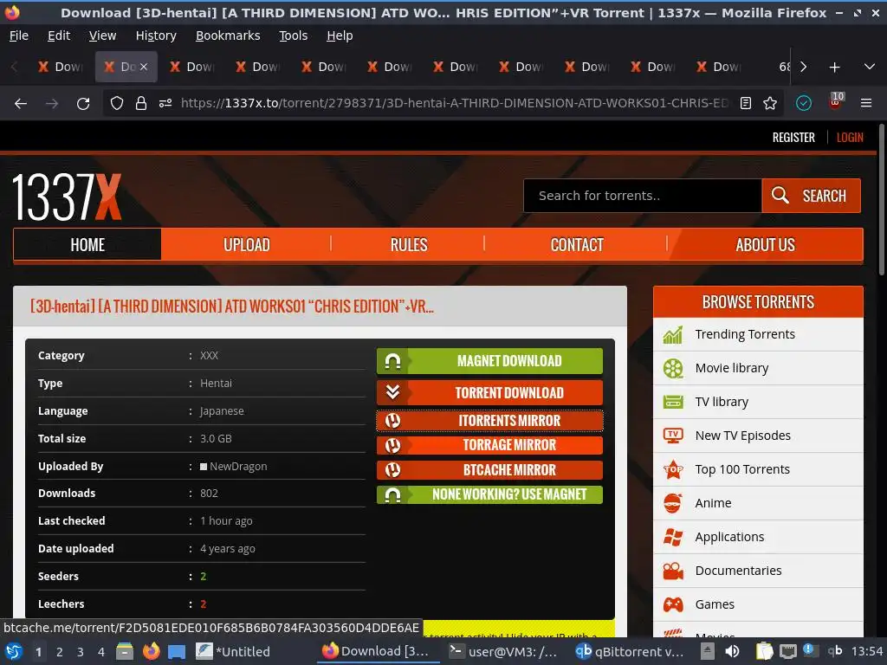The image size is (887, 665).
Task: Close the active tab
Action: coord(144,67)
